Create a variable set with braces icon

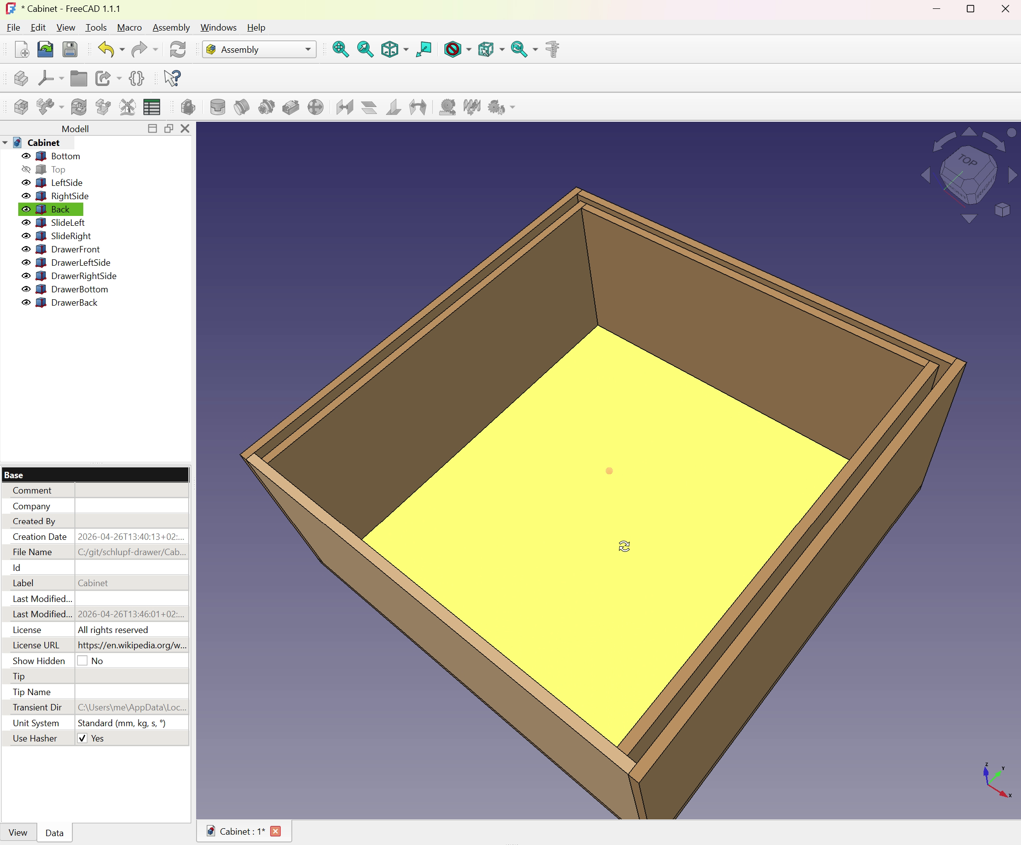[x=136, y=78]
